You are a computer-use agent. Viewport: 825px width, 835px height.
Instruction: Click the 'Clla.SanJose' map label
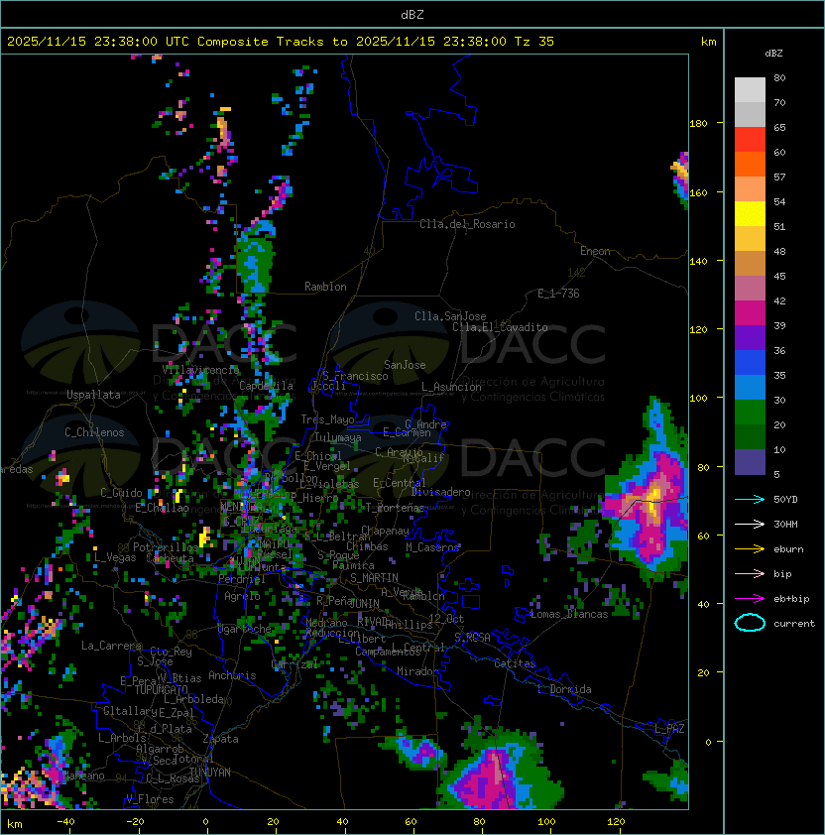click(x=450, y=316)
